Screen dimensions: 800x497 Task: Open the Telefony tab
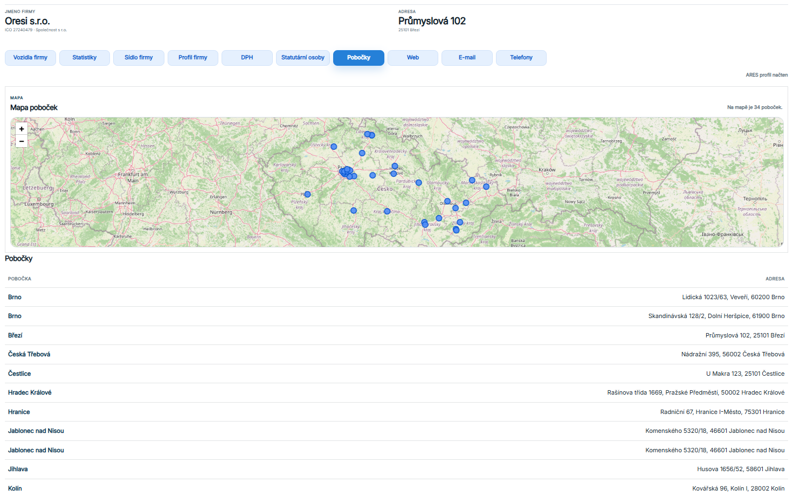pyautogui.click(x=521, y=58)
